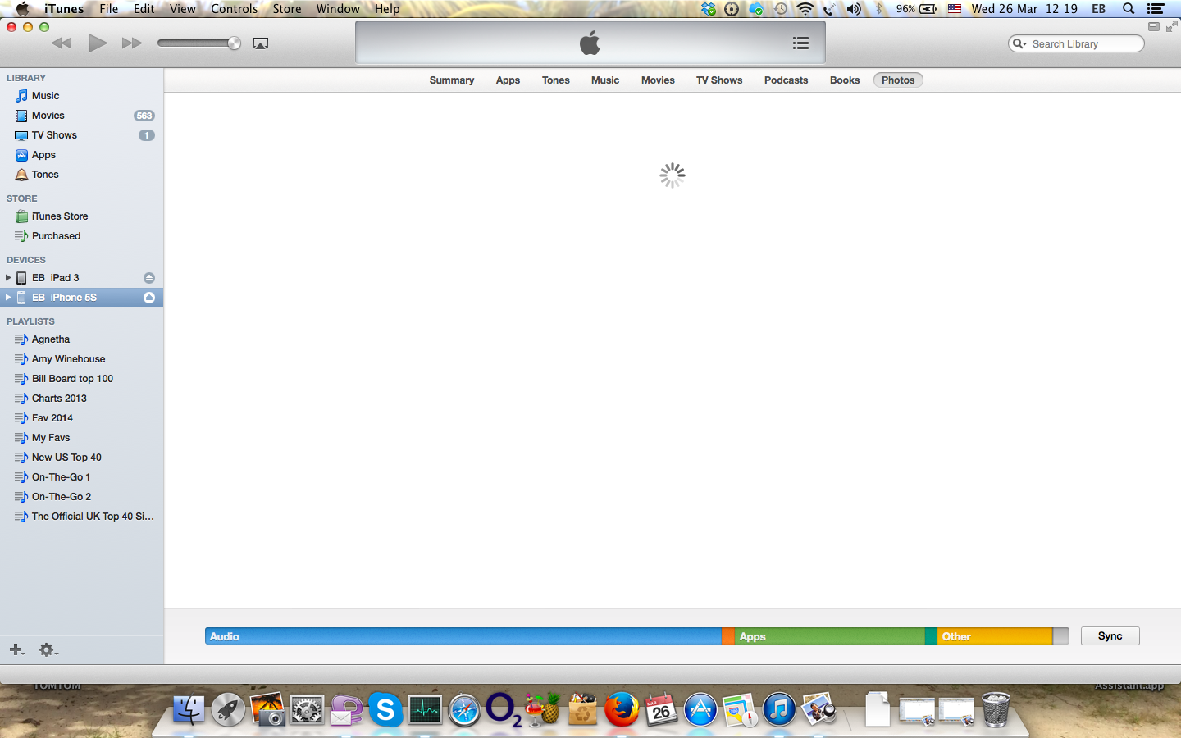
Task: Click the Sync button
Action: click(1110, 636)
